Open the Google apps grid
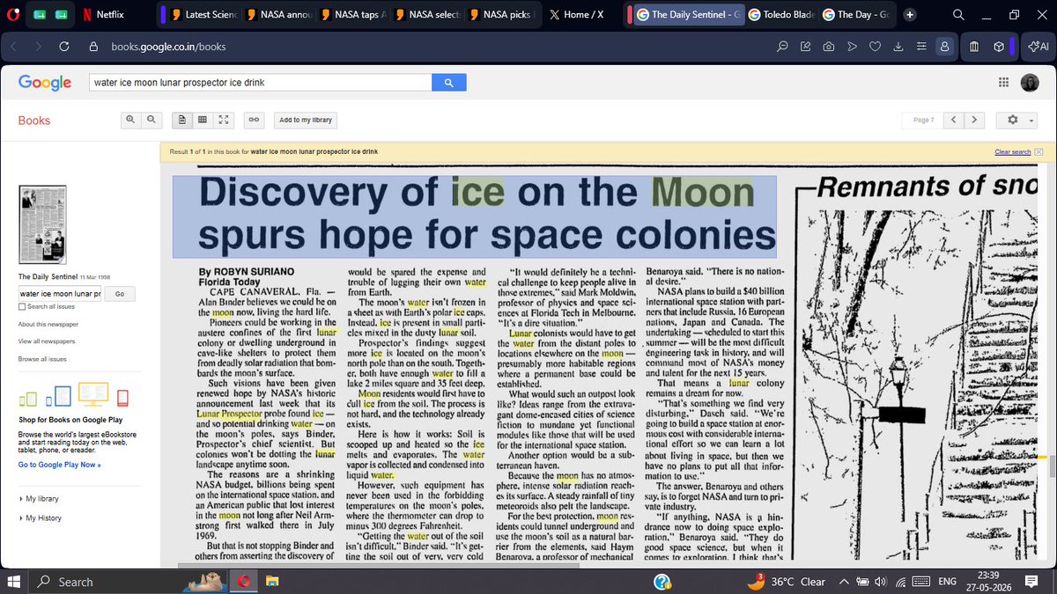The image size is (1057, 594). [1003, 82]
